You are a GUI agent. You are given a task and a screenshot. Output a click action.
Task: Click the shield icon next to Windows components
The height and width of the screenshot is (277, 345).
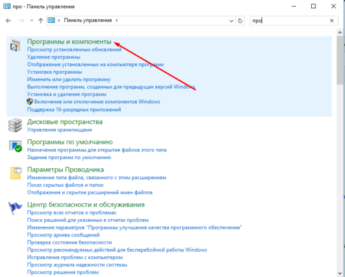tap(30, 101)
